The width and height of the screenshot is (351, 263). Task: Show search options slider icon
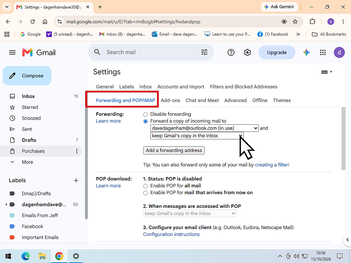pos(204,52)
